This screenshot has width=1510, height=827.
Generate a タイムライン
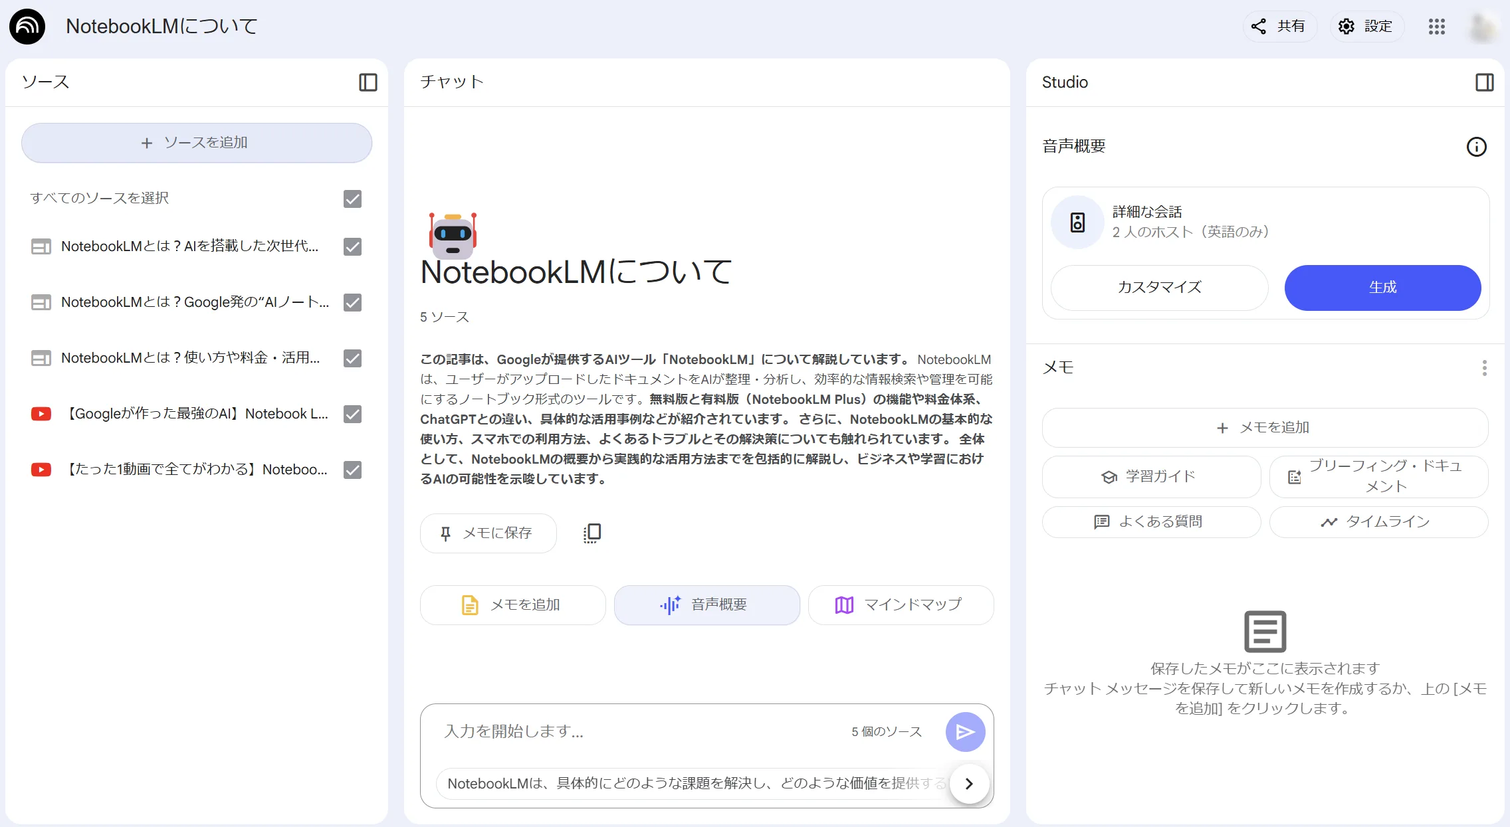[1378, 522]
